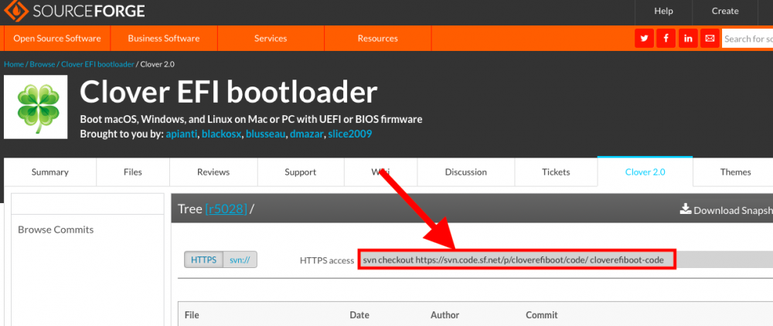Download the Snapshot of the tree
The height and width of the screenshot is (326, 773).
726,210
